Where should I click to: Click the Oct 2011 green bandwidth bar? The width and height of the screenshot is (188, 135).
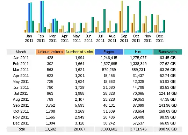tap(140, 16)
